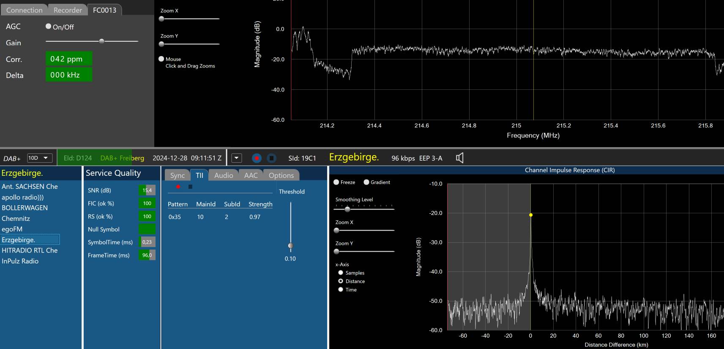The image size is (724, 349).
Task: Expand the dropdown arrow beside the timestamp
Action: pyautogui.click(x=237, y=158)
